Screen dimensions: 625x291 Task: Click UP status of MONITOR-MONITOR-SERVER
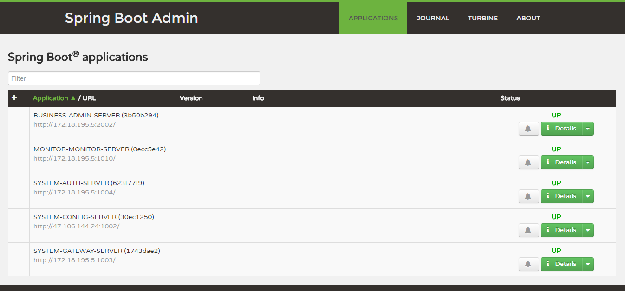pos(556,149)
